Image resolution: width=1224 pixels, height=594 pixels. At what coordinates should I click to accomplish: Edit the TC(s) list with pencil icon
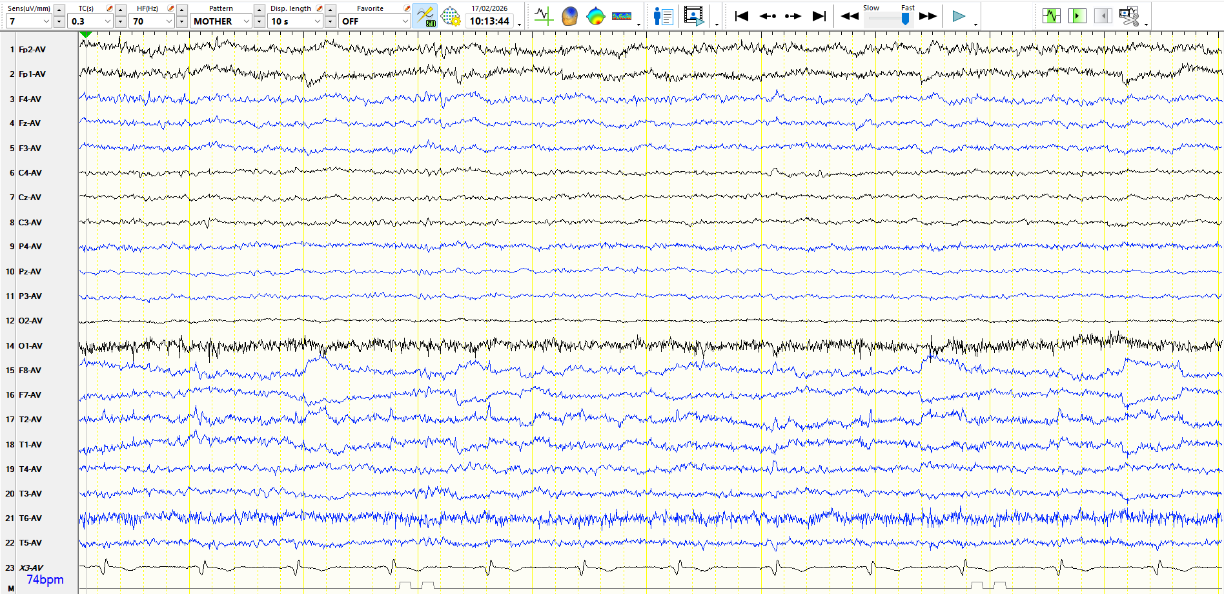109,8
